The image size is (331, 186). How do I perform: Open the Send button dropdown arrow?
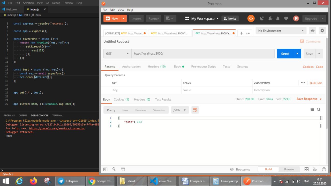pyautogui.click(x=297, y=54)
